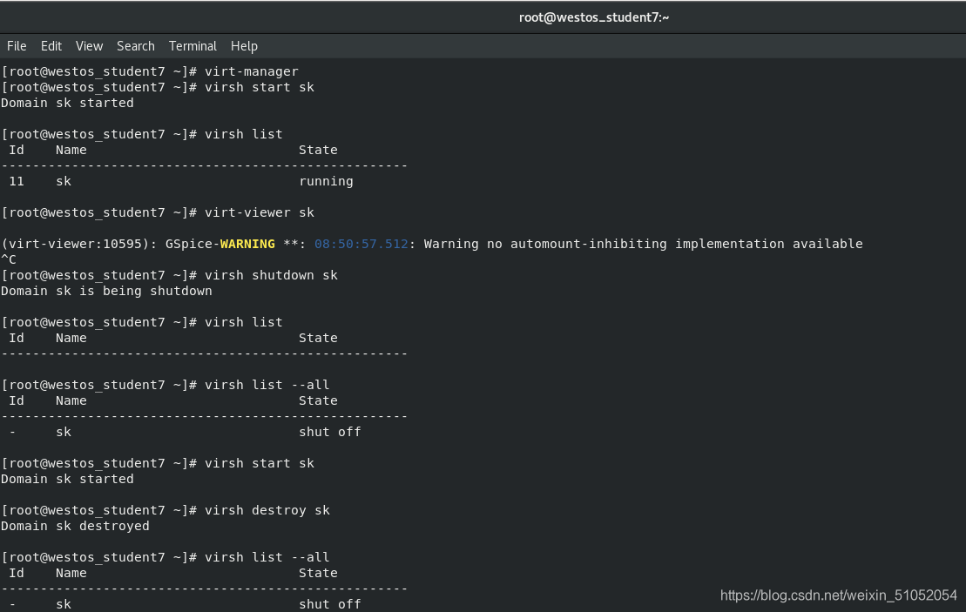Screen dimensions: 966x612
Task: Click 'Warning no automount-inhibiting implementation available' text
Action: click(643, 244)
